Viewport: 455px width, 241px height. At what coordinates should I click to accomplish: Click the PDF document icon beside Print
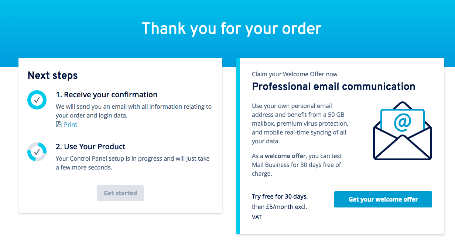[59, 125]
